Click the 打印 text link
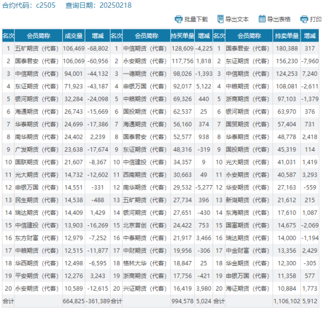329x312 pixels. tap(316, 20)
